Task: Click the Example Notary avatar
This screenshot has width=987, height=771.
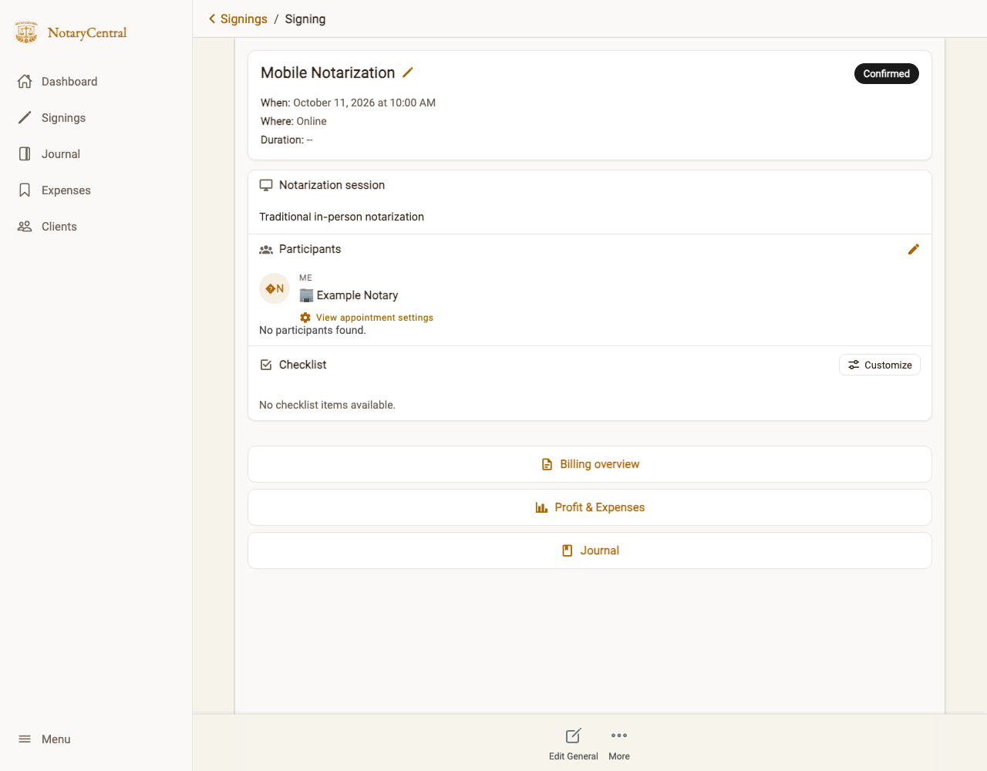Action: tap(275, 289)
